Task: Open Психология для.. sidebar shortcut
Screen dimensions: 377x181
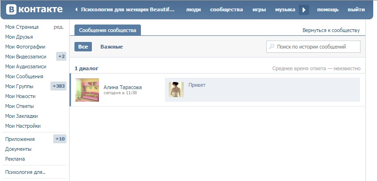Action: pyautogui.click(x=25, y=172)
